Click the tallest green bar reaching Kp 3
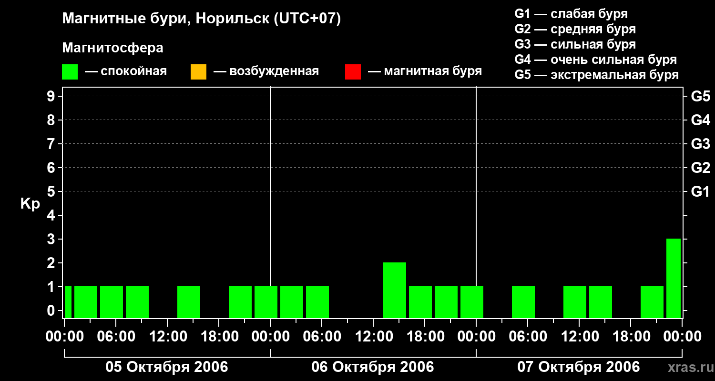715x381 pixels. 674,278
